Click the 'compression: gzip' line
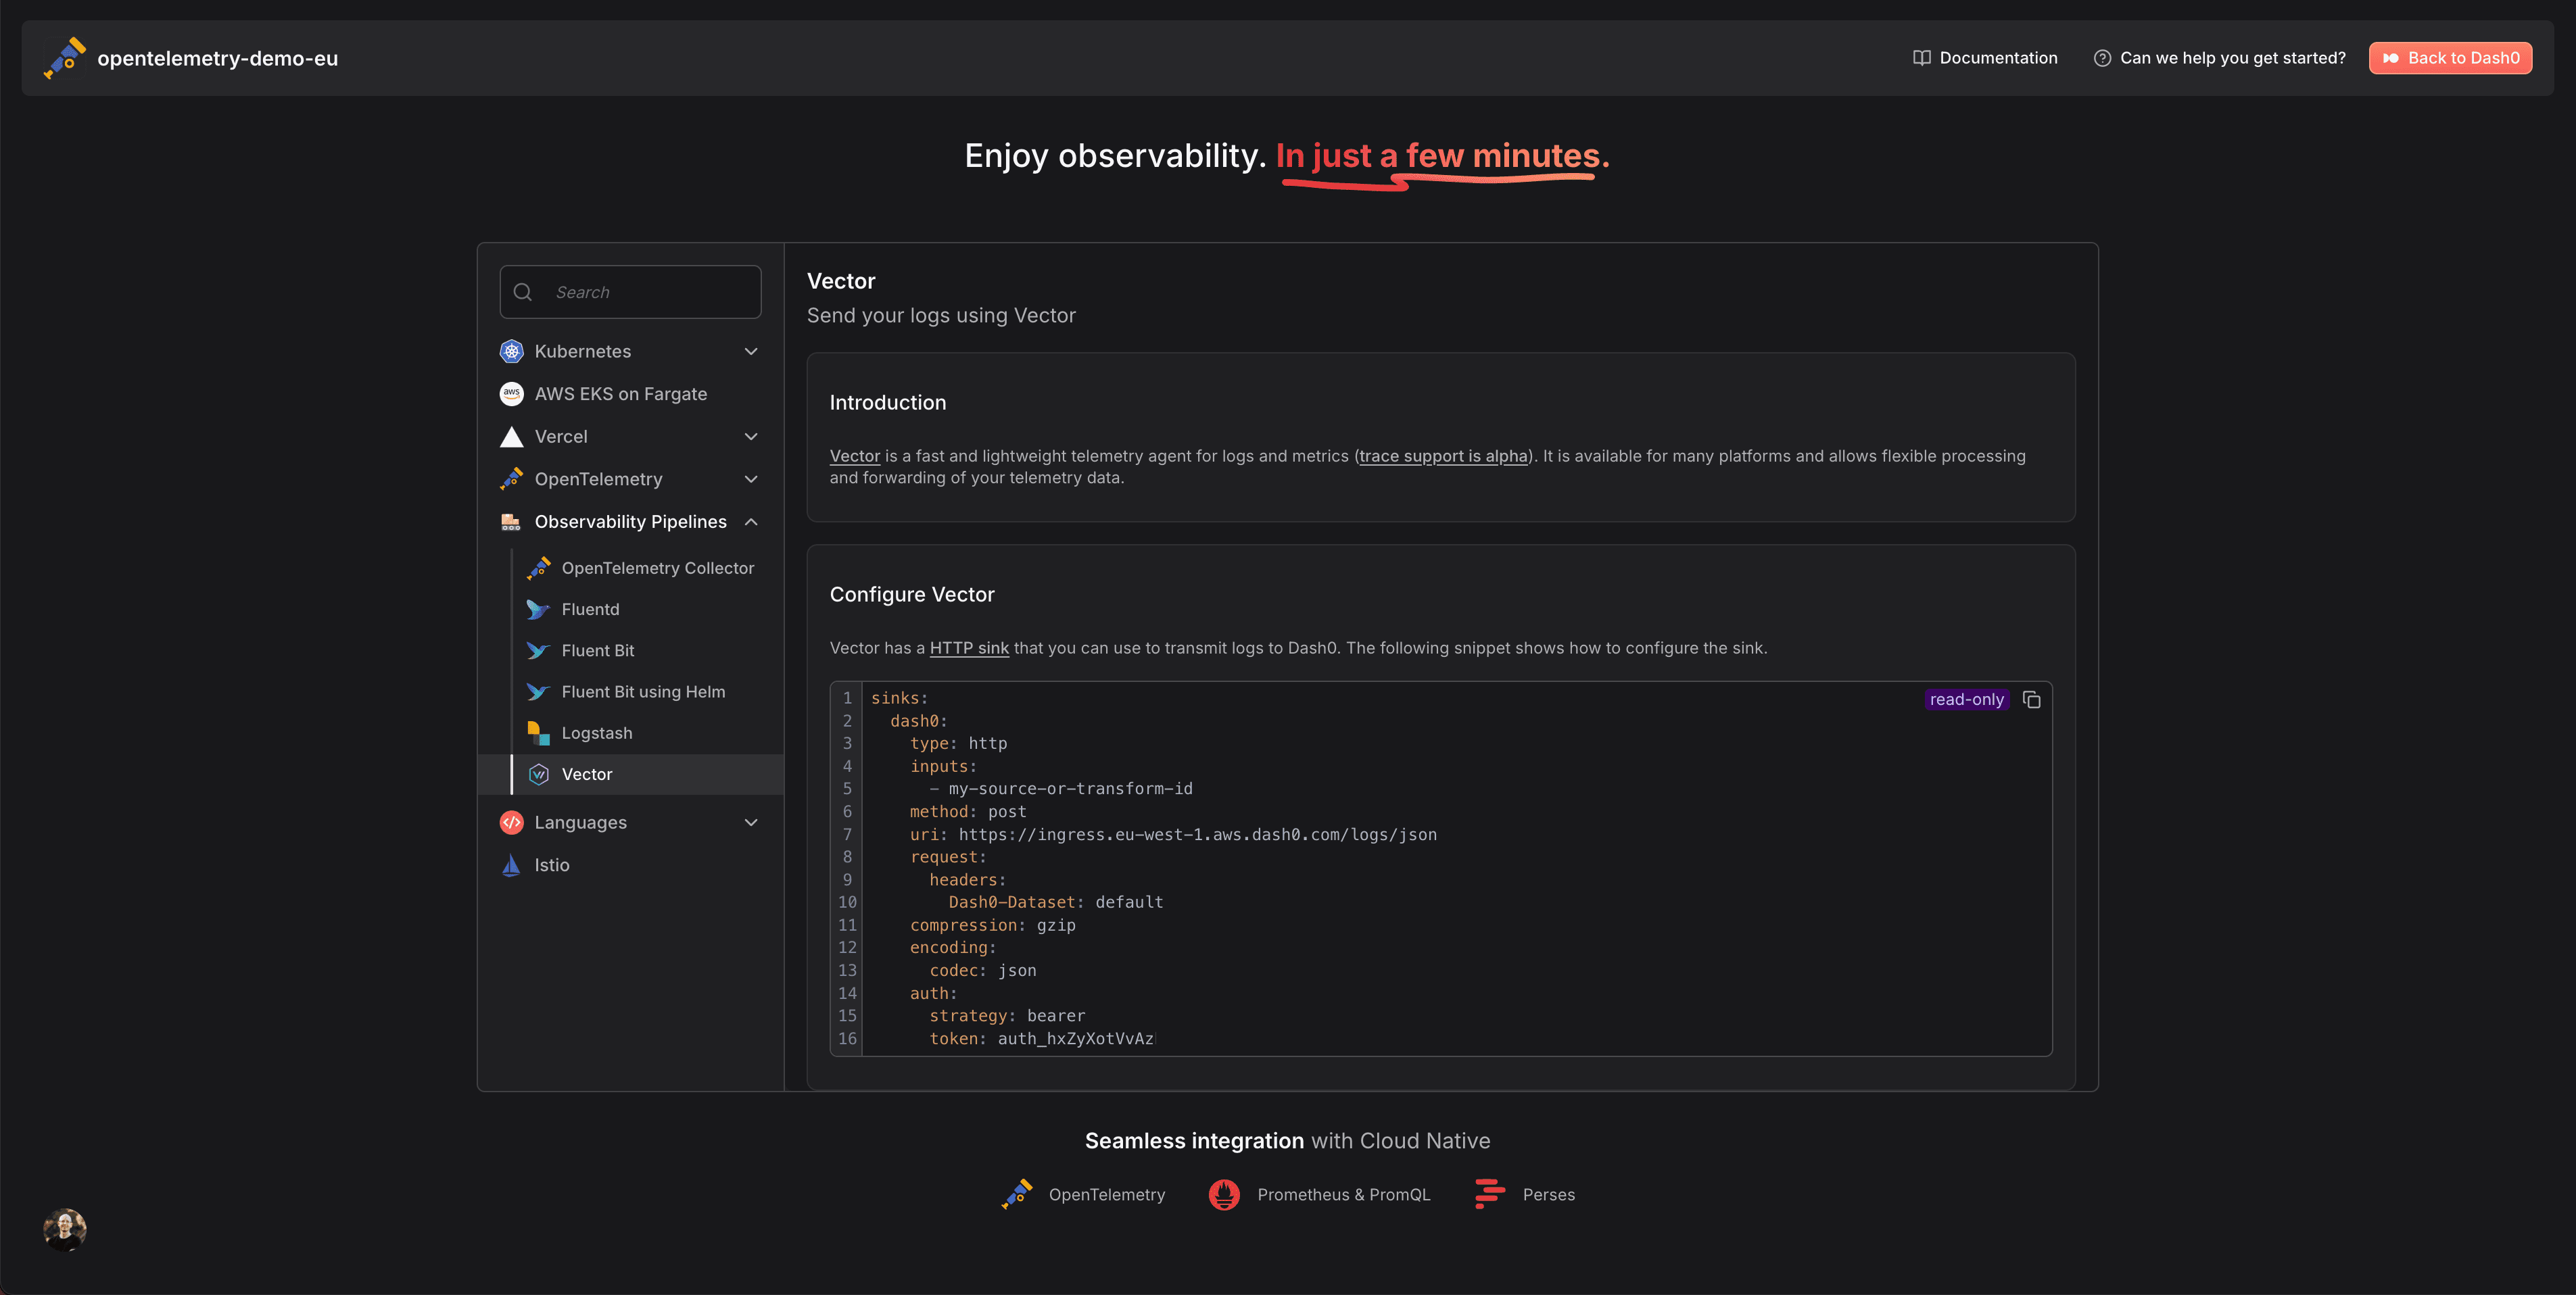 point(992,925)
